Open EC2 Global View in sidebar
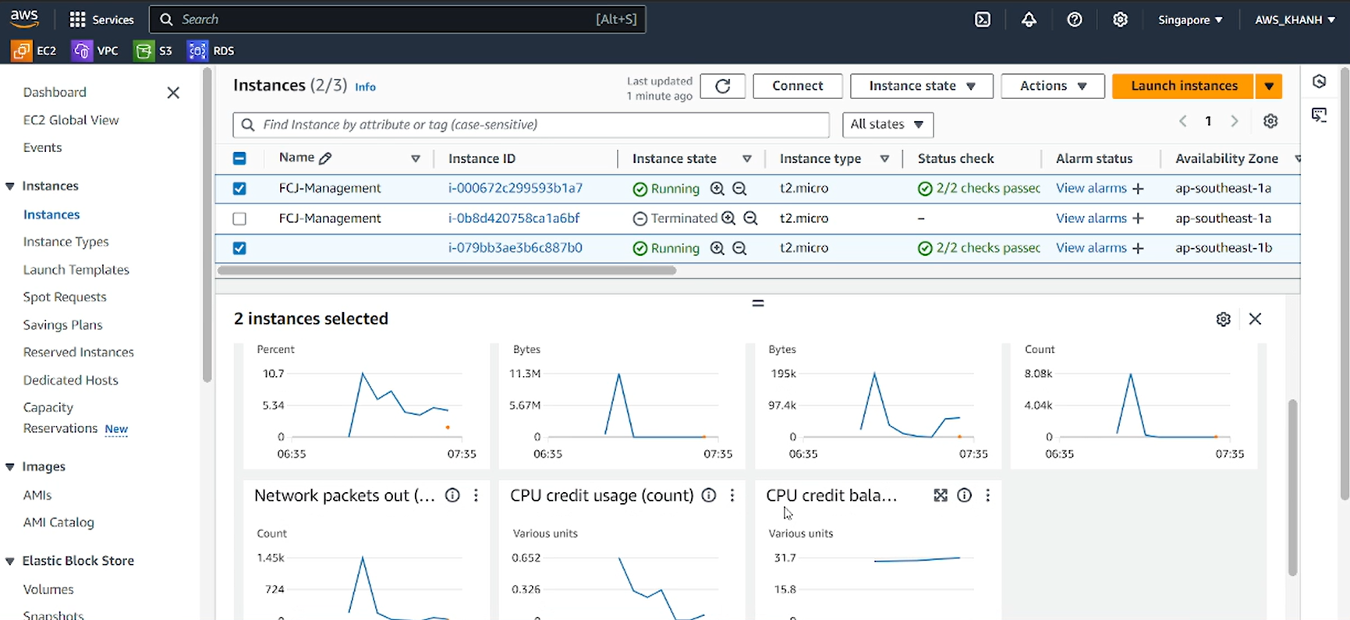The width and height of the screenshot is (1350, 620). pyautogui.click(x=71, y=120)
